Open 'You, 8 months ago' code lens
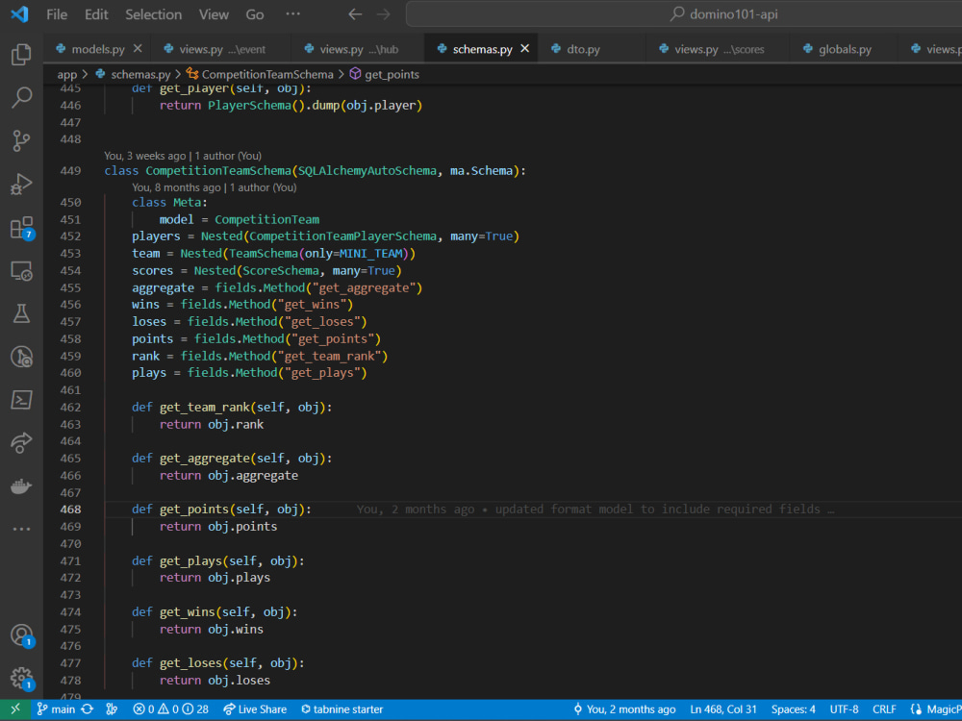 click(x=215, y=187)
